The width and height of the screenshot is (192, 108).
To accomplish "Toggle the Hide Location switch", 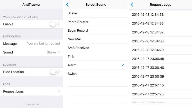I will coord(55,72).
